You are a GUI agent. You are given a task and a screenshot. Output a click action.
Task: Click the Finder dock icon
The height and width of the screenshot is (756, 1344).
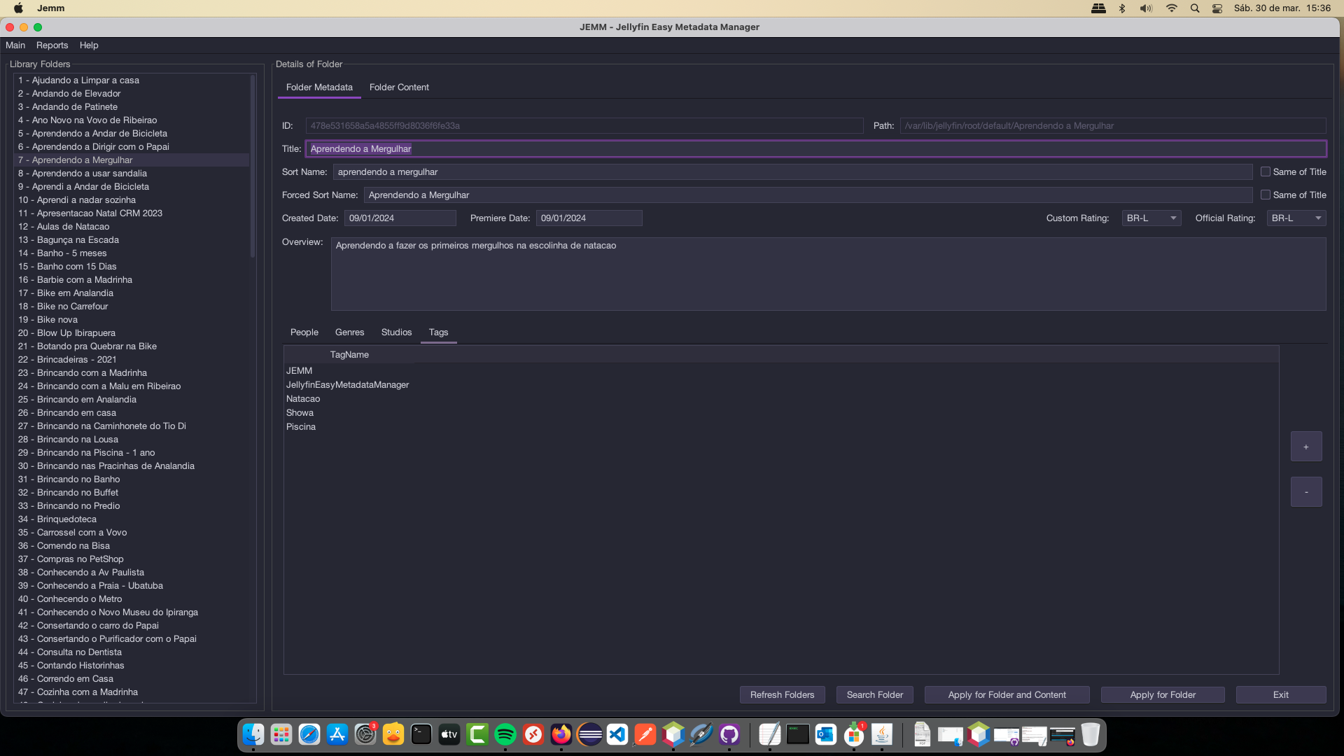(253, 734)
